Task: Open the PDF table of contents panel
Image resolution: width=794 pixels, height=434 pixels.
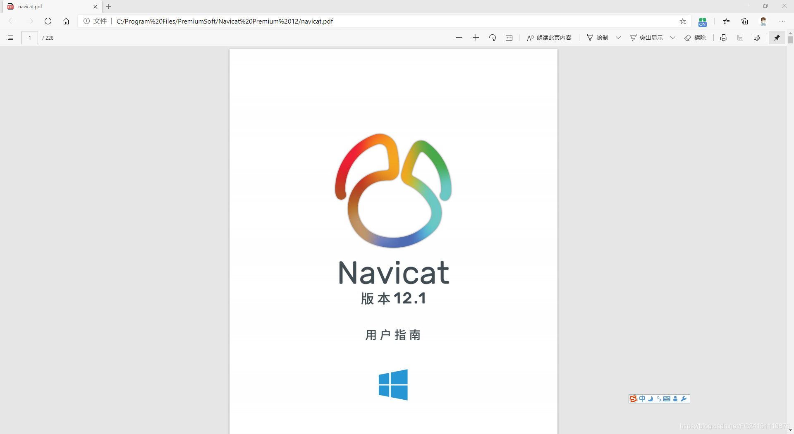Action: [10, 38]
